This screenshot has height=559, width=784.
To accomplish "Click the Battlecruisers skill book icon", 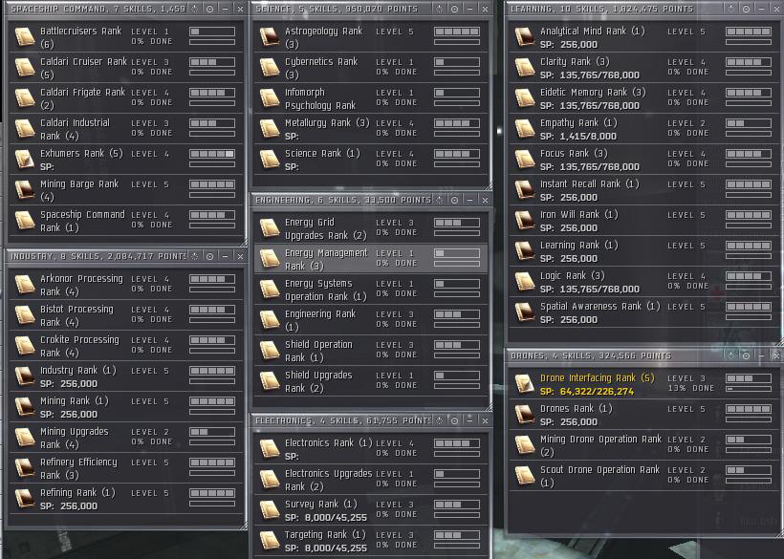I will coord(25,37).
